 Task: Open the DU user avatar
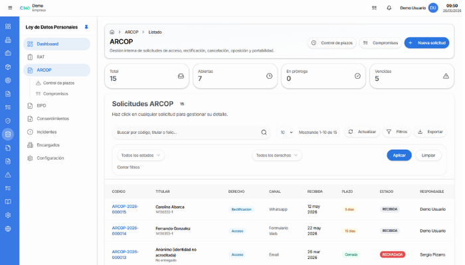[x=433, y=8]
